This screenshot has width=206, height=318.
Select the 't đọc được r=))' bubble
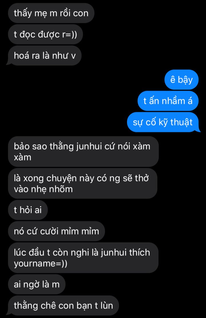[45, 34]
